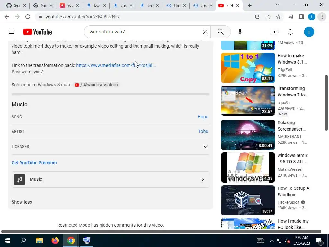This screenshot has width=329, height=247.
Task: Bookmark this page with star icon
Action: pyautogui.click(x=278, y=17)
